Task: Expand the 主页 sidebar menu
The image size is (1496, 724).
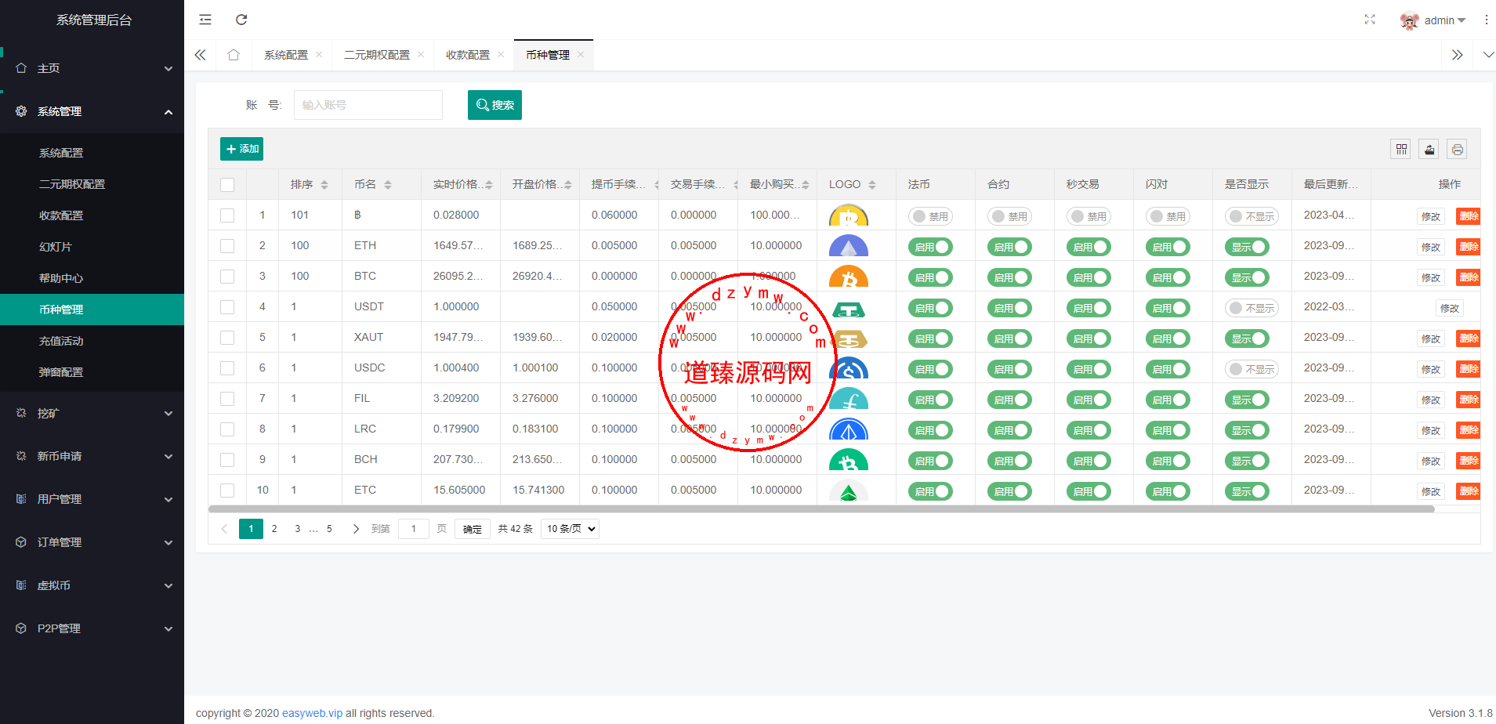Action: 92,68
